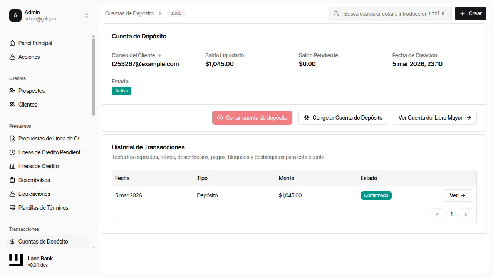Click Cerrar cuenta de depósito button
Image resolution: width=493 pixels, height=277 pixels.
(252, 118)
